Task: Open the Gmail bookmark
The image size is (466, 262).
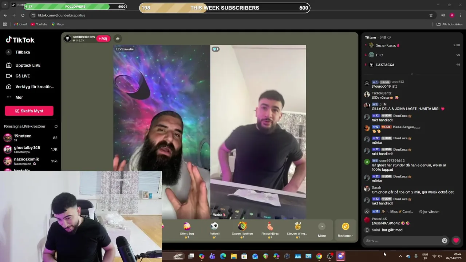Action: pos(20,24)
